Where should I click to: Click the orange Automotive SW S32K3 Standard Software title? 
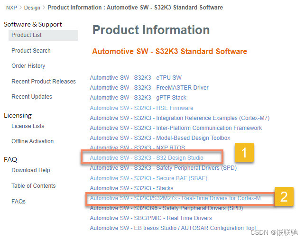pos(169,51)
